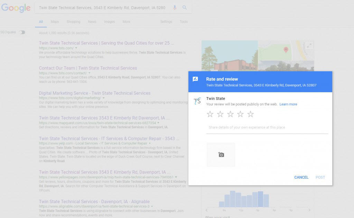This screenshot has height=218, width=354.
Task: Switch to the Images tab
Action: (x=110, y=22)
